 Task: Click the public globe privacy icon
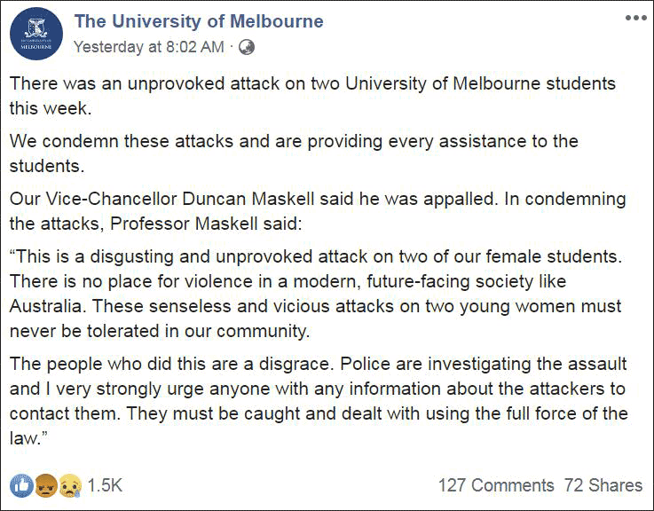pyautogui.click(x=248, y=46)
